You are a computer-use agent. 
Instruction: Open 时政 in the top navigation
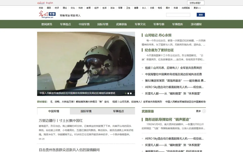pos(41,8)
